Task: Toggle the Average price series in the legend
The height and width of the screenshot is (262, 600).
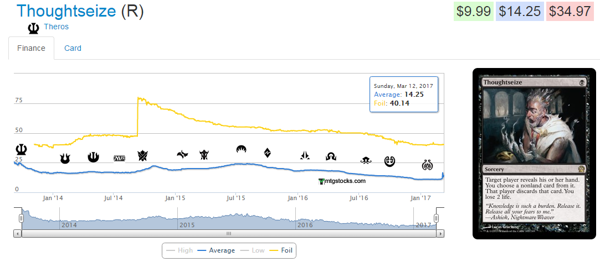Action: point(216,250)
